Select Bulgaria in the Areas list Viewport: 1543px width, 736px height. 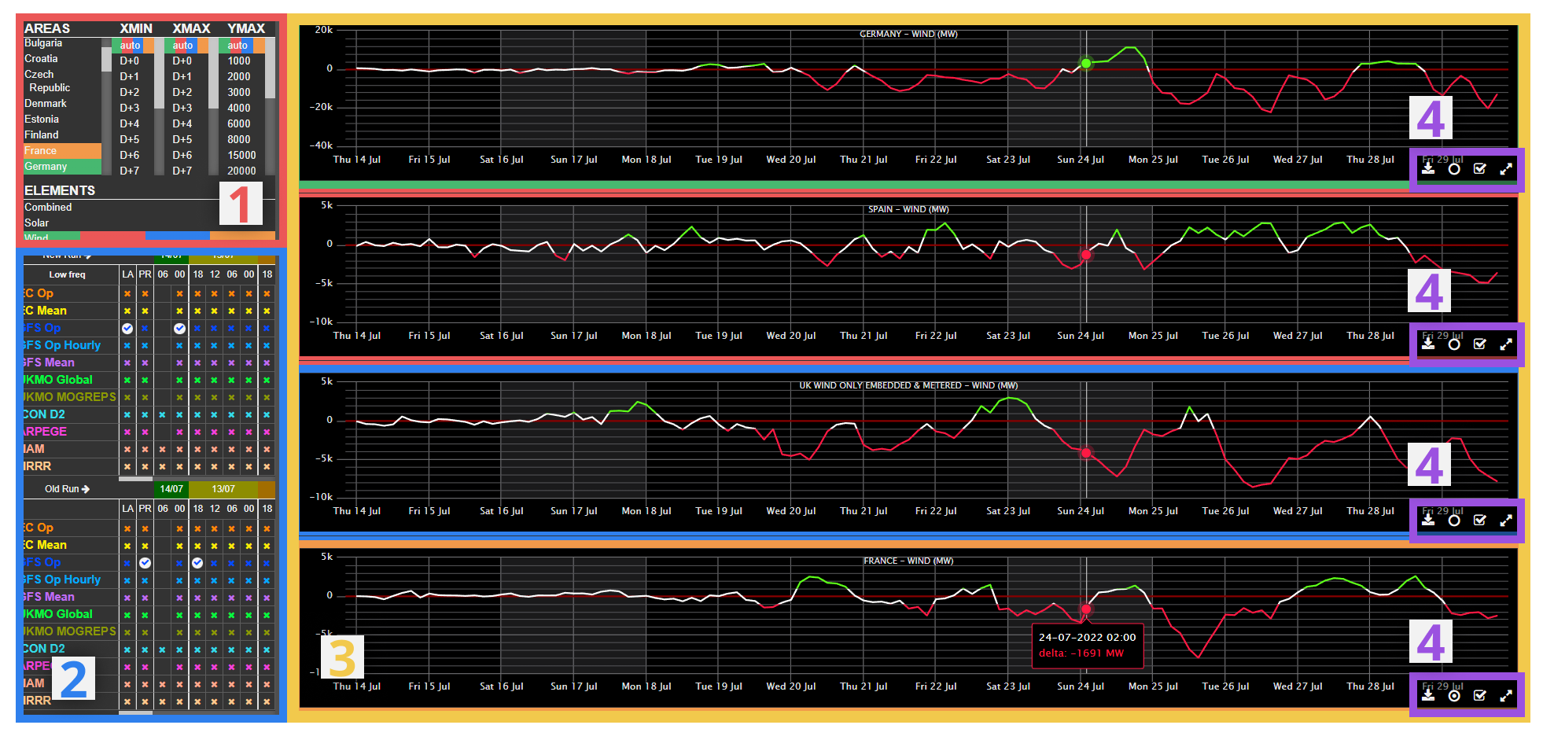coord(43,43)
